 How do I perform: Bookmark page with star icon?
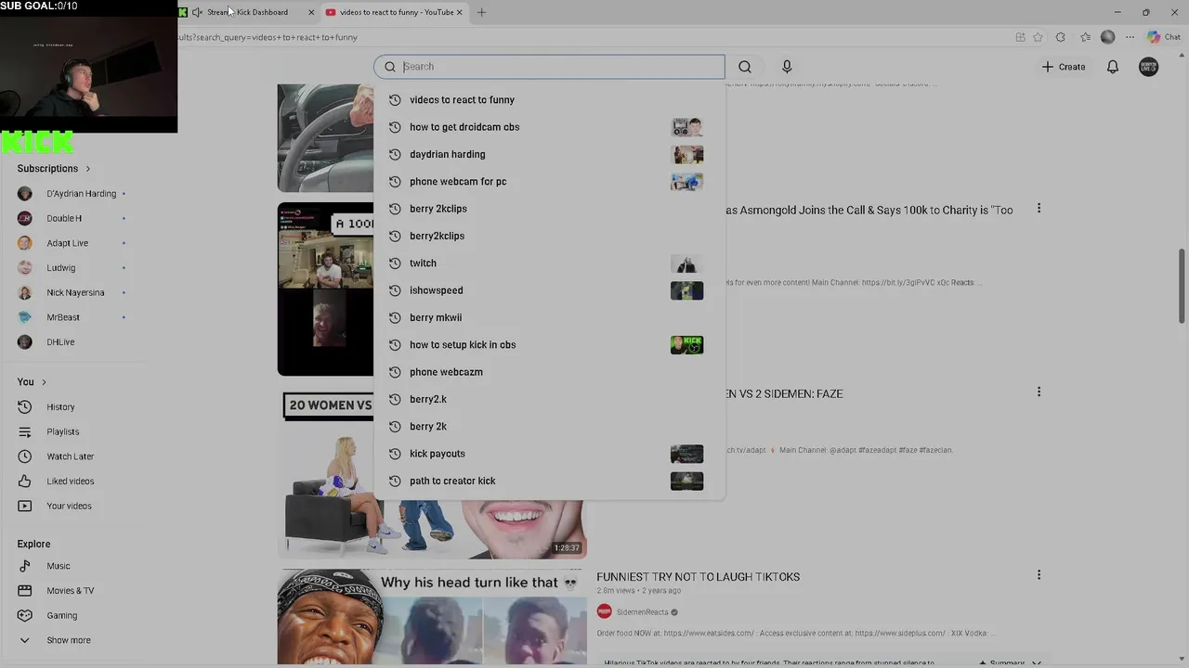point(1038,37)
